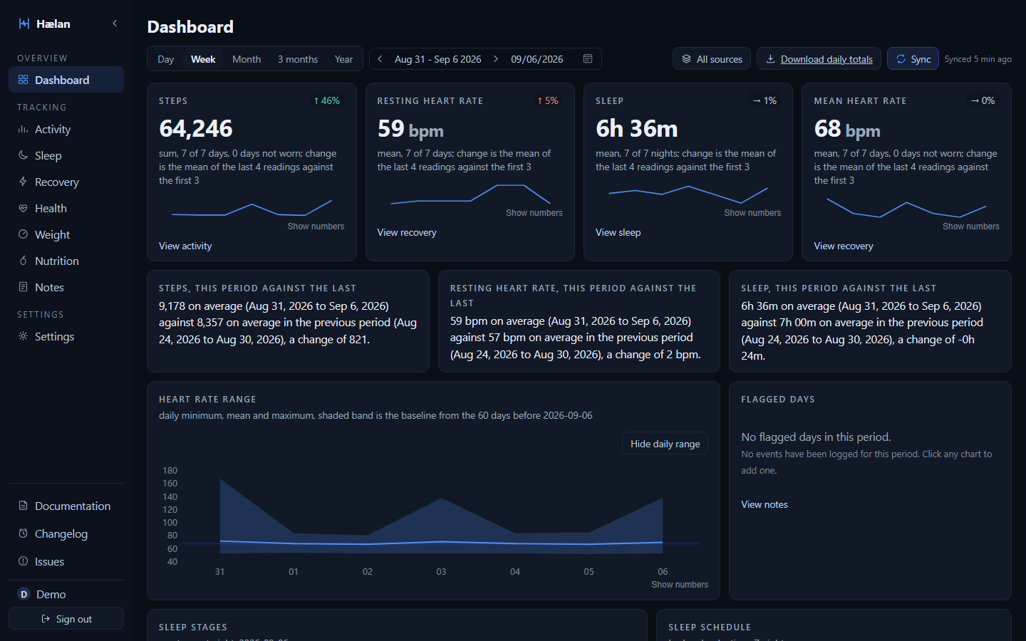The width and height of the screenshot is (1026, 641).
Task: Switch to the Month range tab
Action: coord(247,59)
